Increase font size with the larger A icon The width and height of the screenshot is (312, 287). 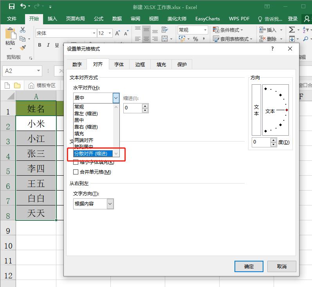pyautogui.click(x=117, y=33)
